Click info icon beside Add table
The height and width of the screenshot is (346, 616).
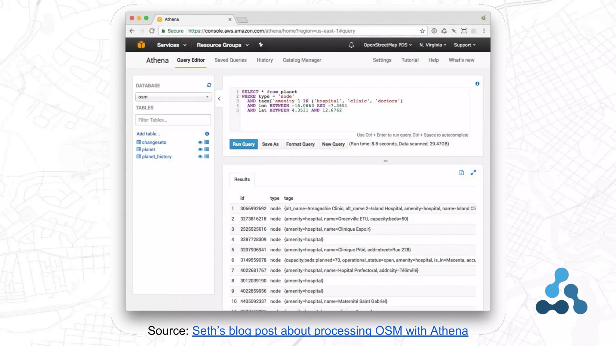(x=207, y=134)
